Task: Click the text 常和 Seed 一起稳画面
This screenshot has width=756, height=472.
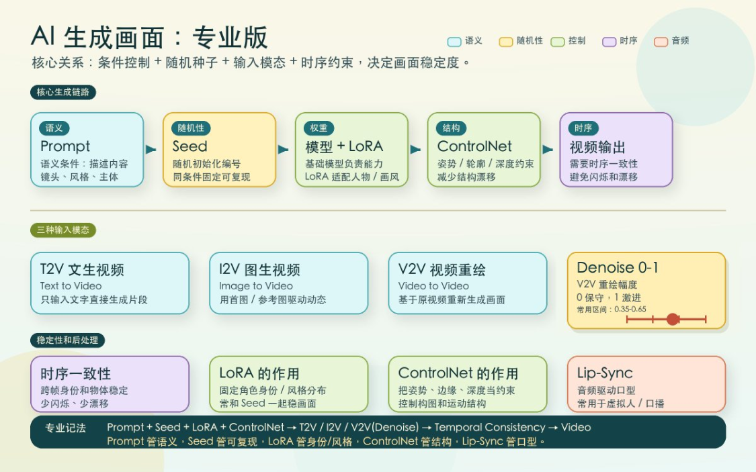Action: (267, 403)
